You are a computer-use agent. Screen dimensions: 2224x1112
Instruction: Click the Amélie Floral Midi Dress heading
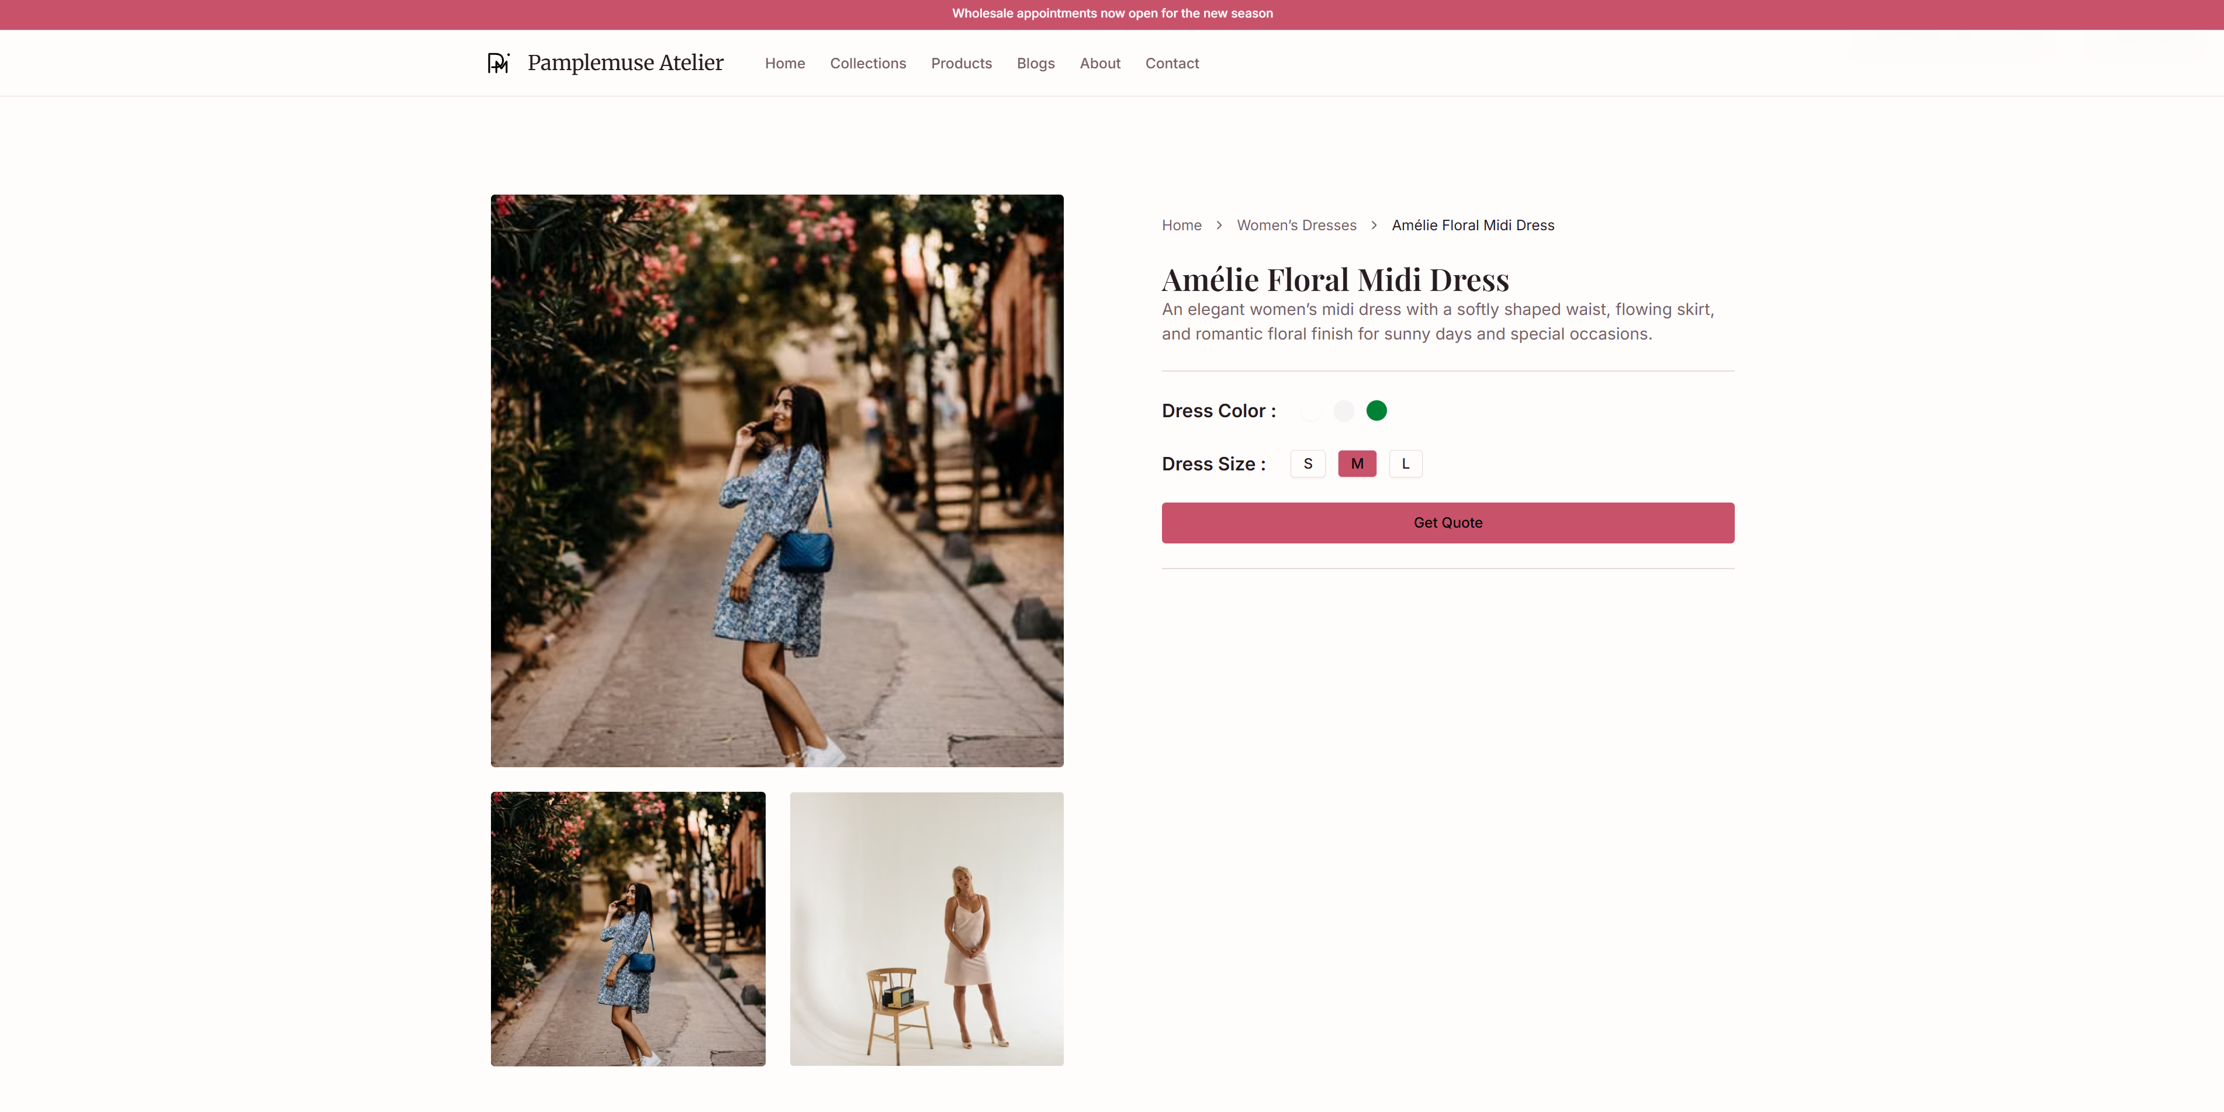click(1335, 280)
